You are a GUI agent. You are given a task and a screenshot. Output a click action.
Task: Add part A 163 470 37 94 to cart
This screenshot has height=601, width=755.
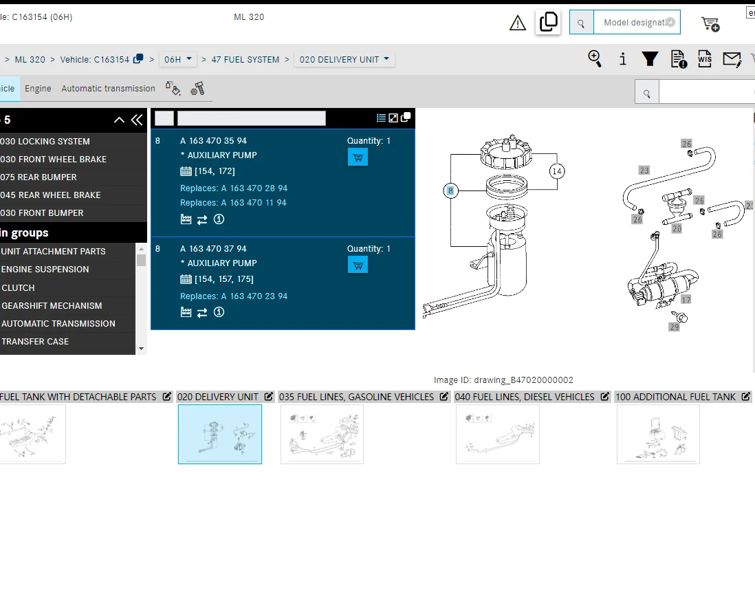[358, 265]
